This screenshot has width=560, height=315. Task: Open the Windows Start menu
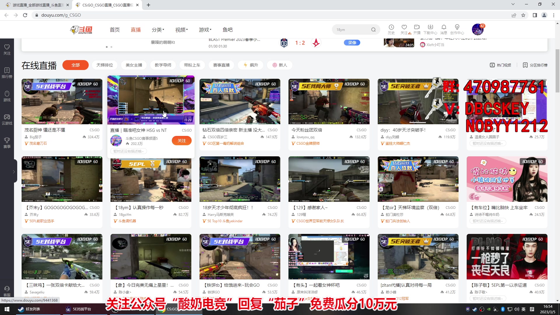pos(7,309)
